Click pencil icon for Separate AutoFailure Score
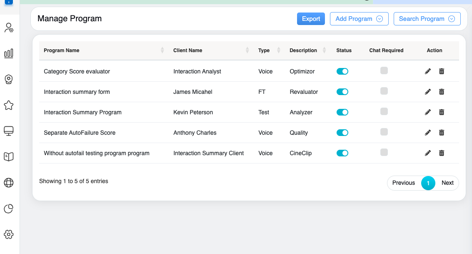Screen dimensions: 472x254 click(x=427, y=133)
